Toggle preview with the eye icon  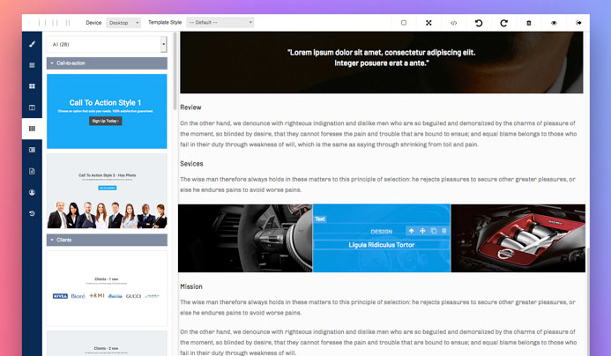tap(554, 23)
